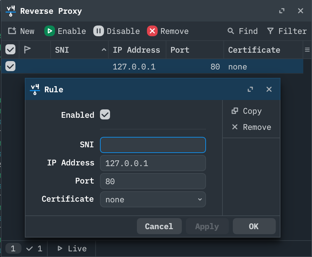Sort by the SNI column header
The width and height of the screenshot is (312, 257).
(x=80, y=50)
